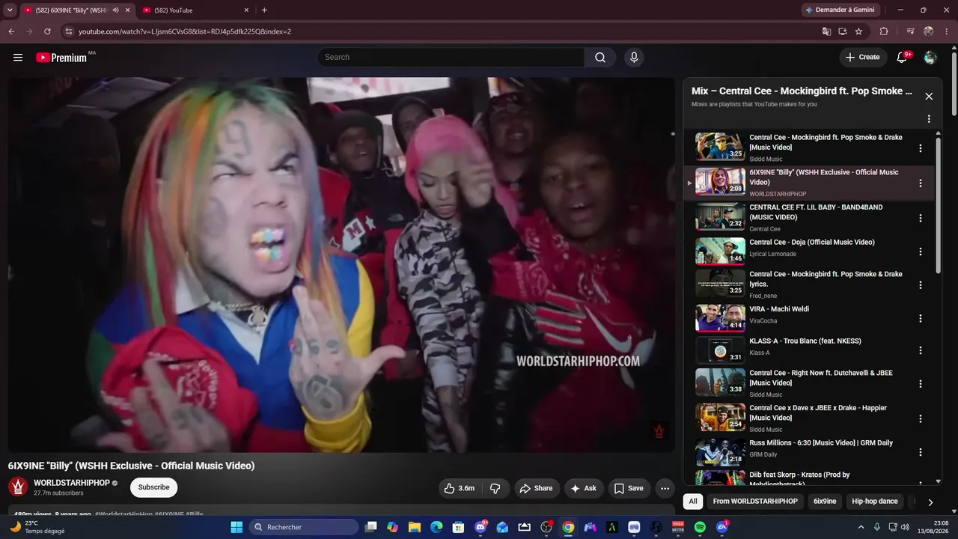The width and height of the screenshot is (958, 539).
Task: Subscribe to WORLDSTARHIPHOP
Action: click(153, 487)
